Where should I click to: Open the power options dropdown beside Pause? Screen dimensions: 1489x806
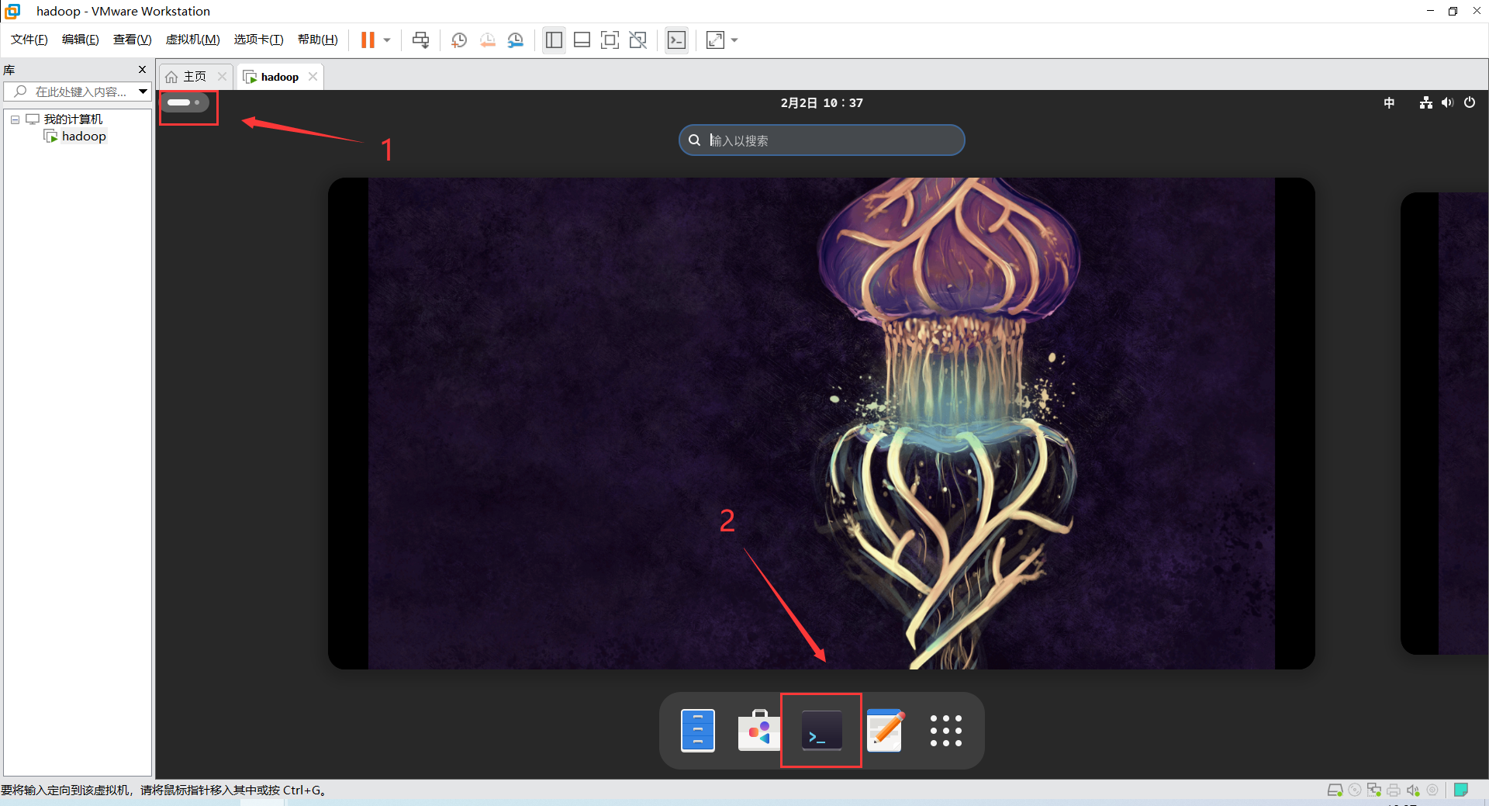[387, 40]
